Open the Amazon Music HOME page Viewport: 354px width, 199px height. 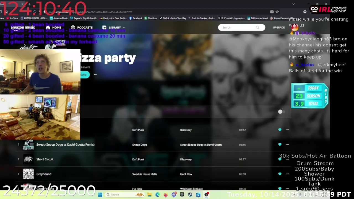(54, 27)
